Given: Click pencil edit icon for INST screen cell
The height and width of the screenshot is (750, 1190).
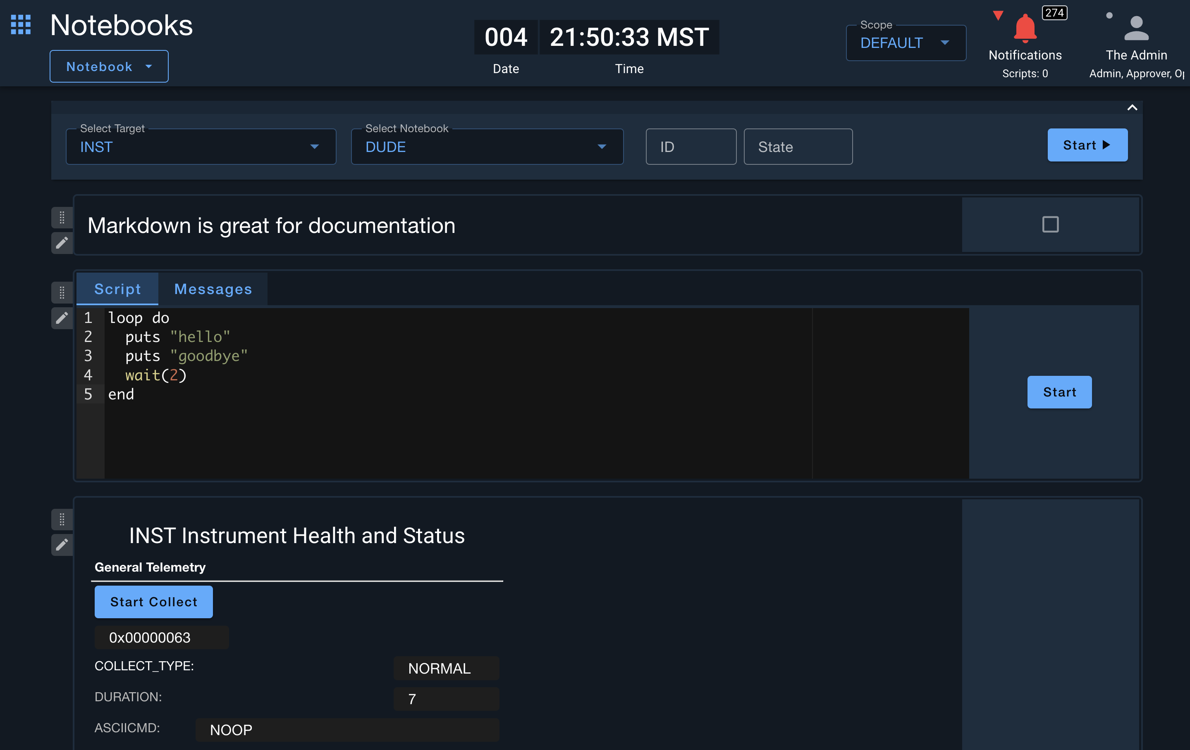Looking at the screenshot, I should click(x=62, y=545).
